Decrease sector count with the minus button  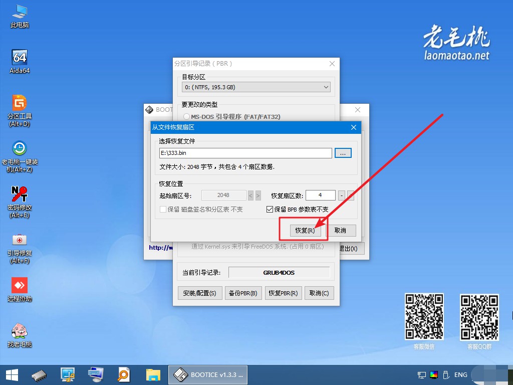(x=342, y=196)
